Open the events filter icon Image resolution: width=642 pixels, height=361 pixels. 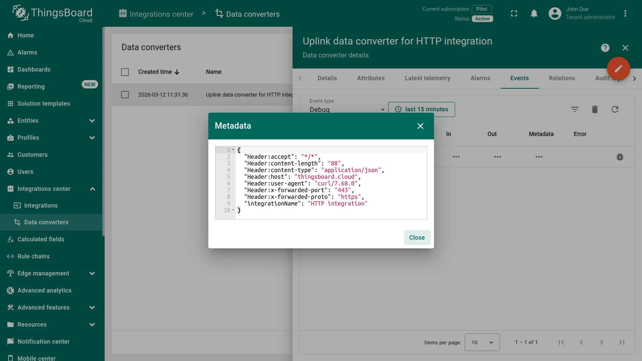tap(574, 109)
